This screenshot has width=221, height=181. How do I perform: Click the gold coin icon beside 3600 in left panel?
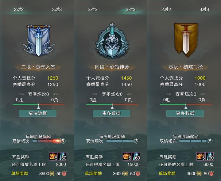[52, 174]
